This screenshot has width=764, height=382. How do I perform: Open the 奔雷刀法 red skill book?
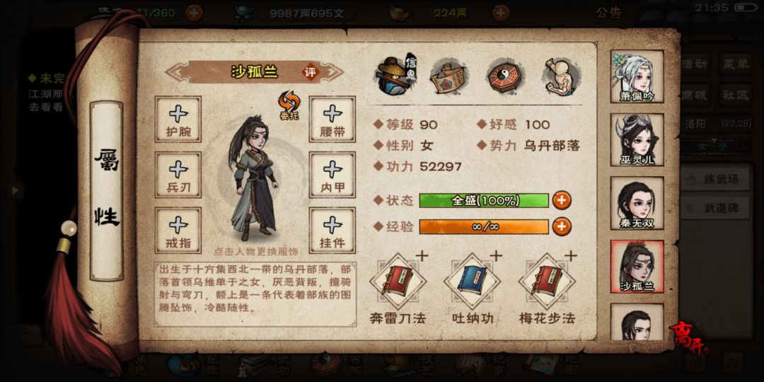pos(398,280)
